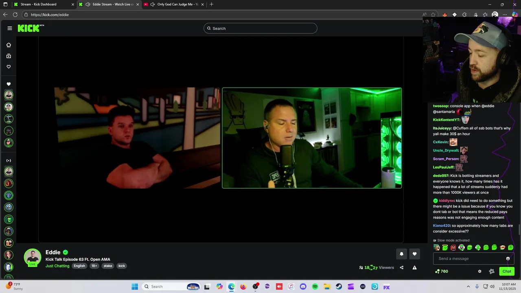
Task: Mute the Eddie Stream tab audio
Action: click(x=88, y=4)
